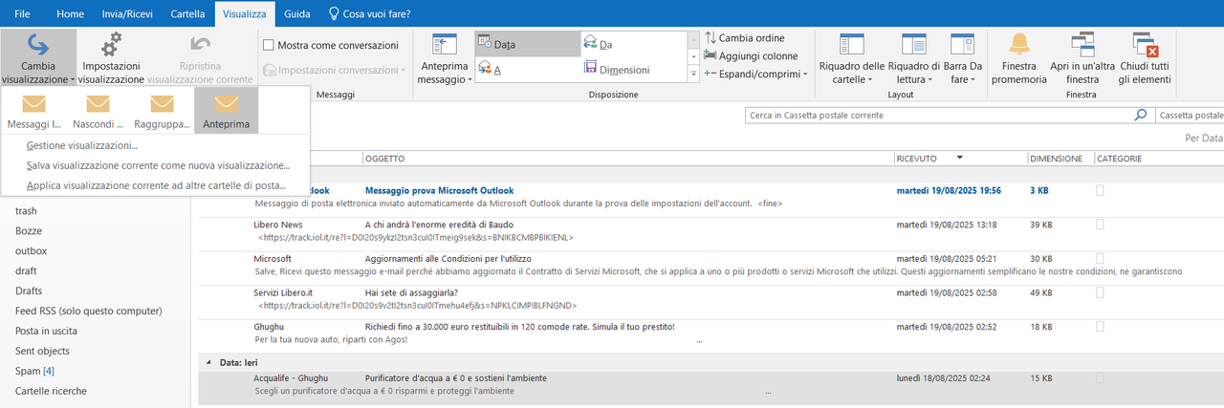This screenshot has height=408, width=1224.
Task: Open Libero News email about Baudo
Action: coord(710,230)
